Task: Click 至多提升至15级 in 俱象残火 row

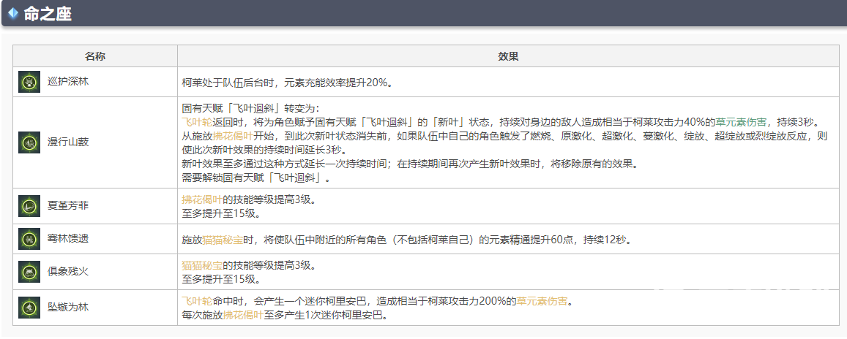Action: tap(222, 280)
